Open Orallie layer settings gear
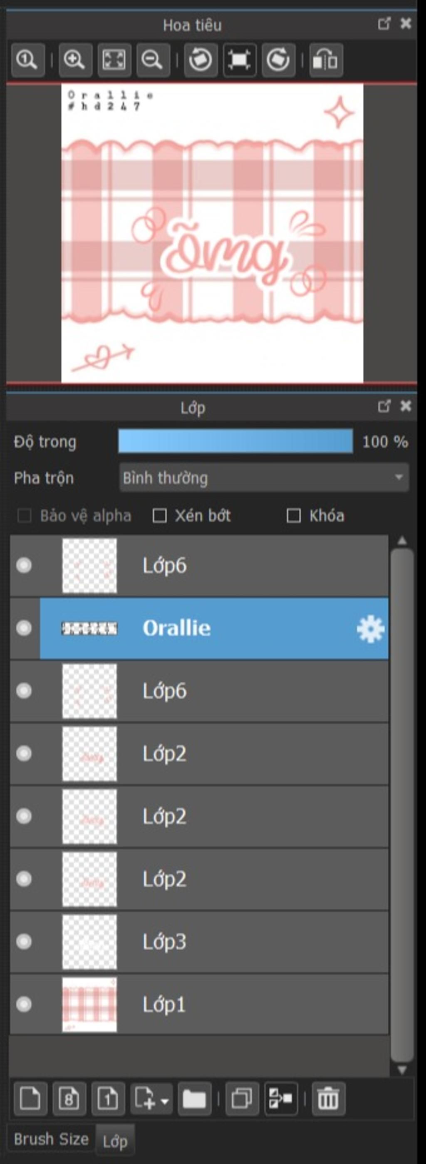The width and height of the screenshot is (426, 1164). [370, 628]
